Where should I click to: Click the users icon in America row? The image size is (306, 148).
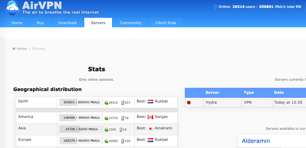pyautogui.click(x=106, y=118)
